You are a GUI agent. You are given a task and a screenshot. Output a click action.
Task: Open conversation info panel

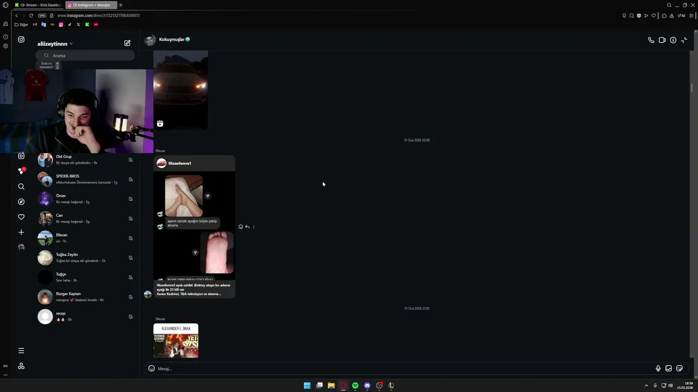click(x=673, y=40)
